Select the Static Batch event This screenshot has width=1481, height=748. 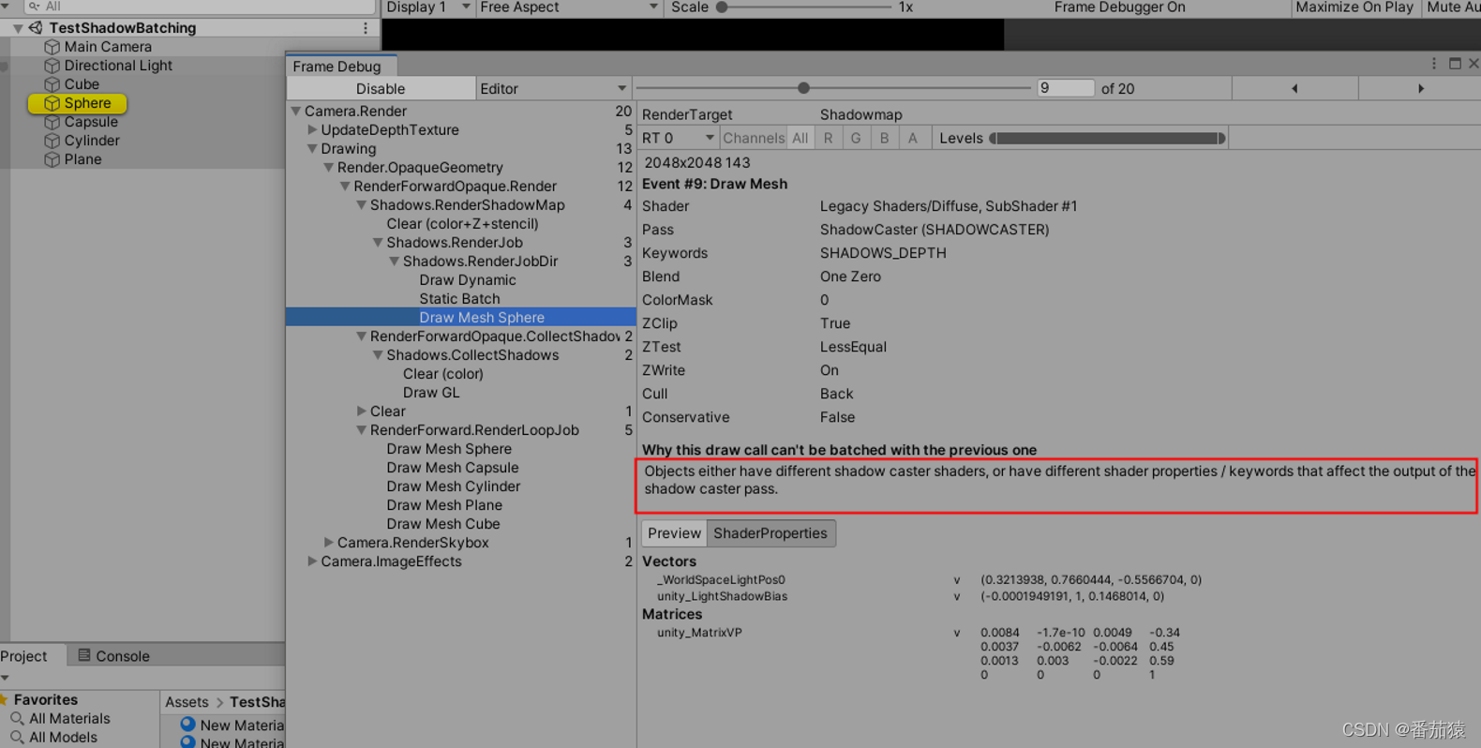point(461,298)
